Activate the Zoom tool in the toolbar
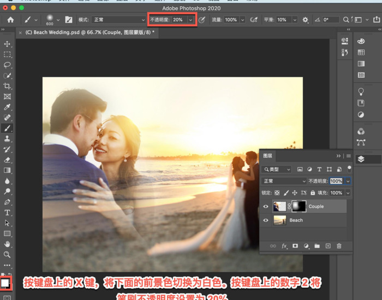The image size is (382, 300). tap(7, 254)
